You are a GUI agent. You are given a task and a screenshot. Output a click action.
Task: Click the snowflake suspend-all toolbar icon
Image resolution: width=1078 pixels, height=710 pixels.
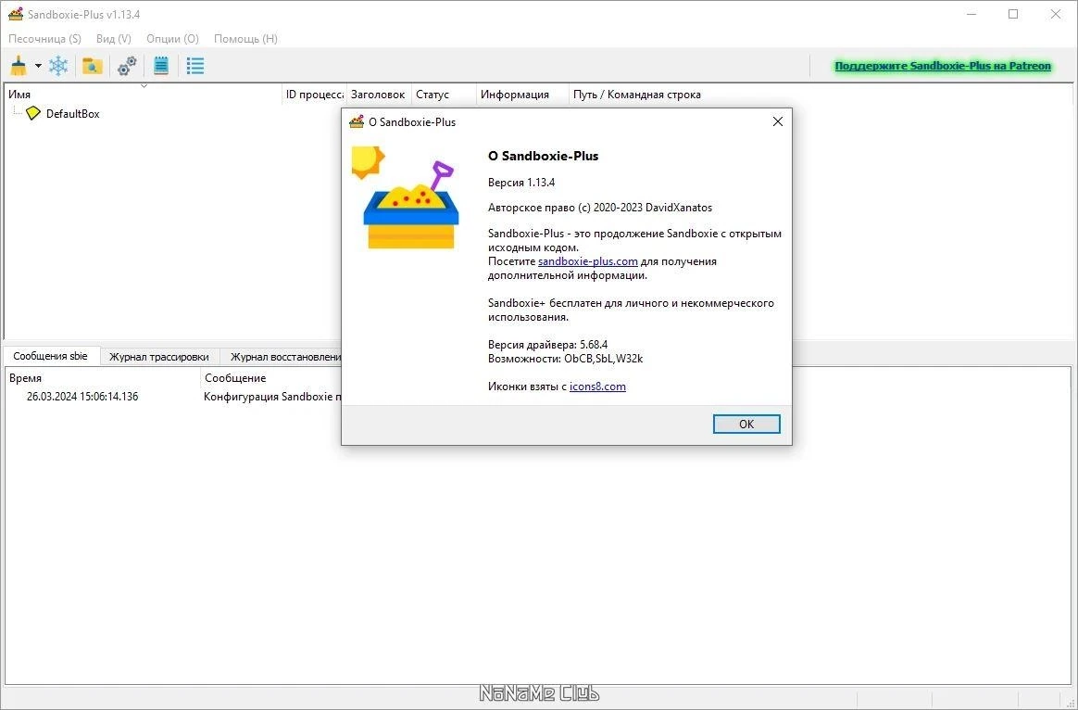(58, 66)
